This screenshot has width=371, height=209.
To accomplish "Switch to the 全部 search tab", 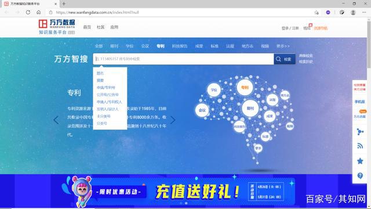I will click(99, 46).
